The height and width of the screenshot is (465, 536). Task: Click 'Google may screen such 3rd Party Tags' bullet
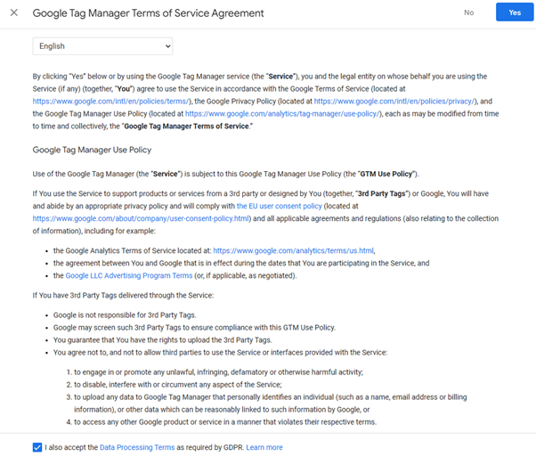point(194,328)
